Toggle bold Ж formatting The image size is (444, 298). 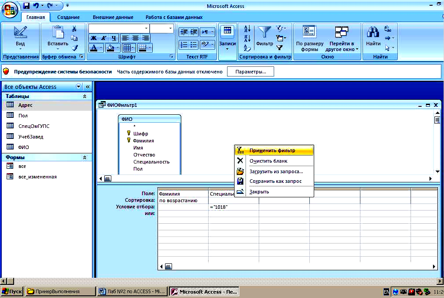(x=94, y=38)
